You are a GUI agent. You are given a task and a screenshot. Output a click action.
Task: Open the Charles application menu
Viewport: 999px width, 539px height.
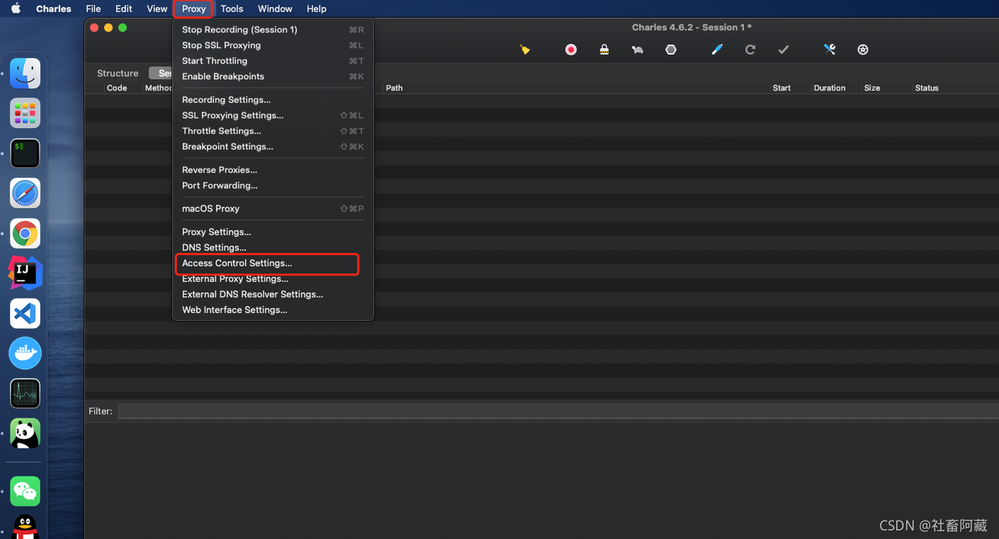coord(54,8)
